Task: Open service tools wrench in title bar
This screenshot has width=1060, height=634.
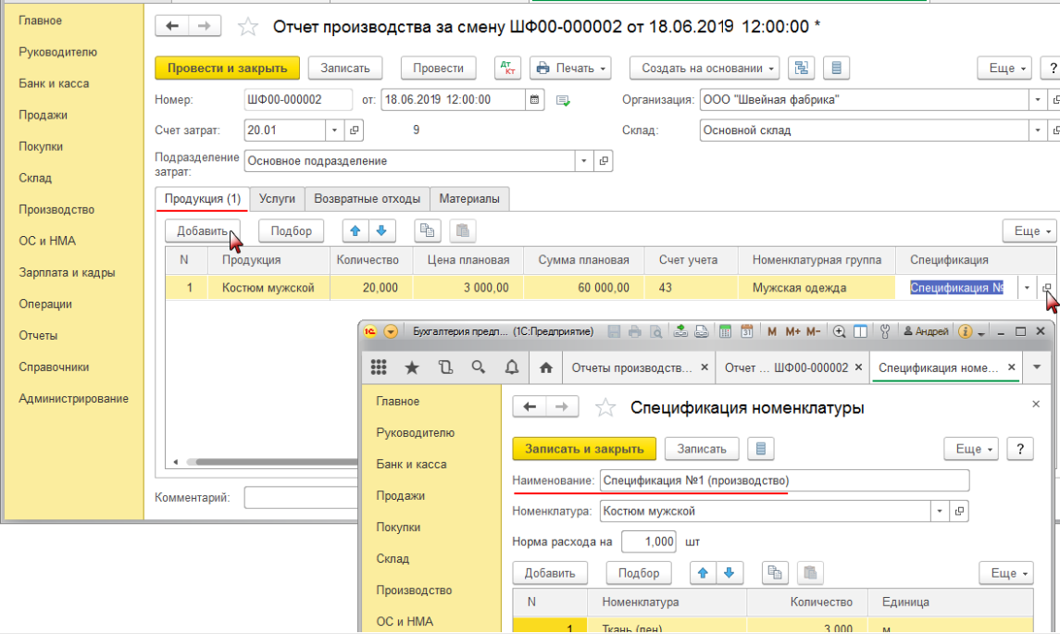Action: click(884, 331)
